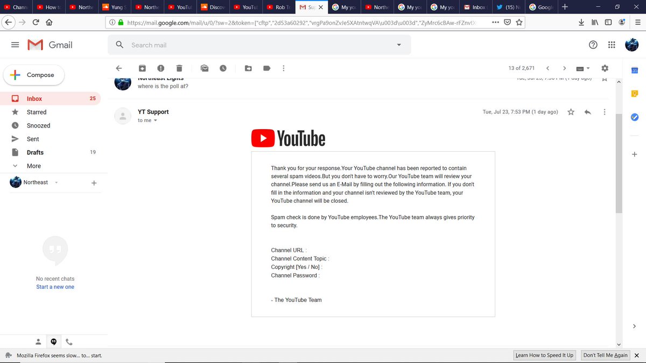
Task: Open the search options dropdown arrow
Action: pos(399,45)
